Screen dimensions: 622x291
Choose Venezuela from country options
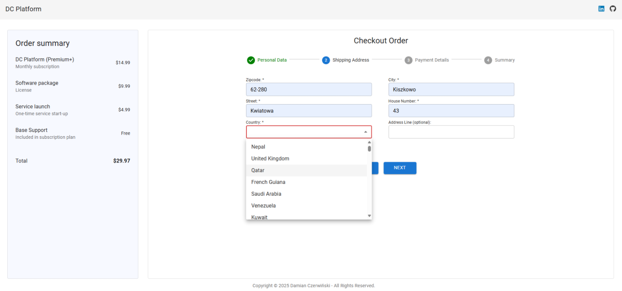click(263, 206)
